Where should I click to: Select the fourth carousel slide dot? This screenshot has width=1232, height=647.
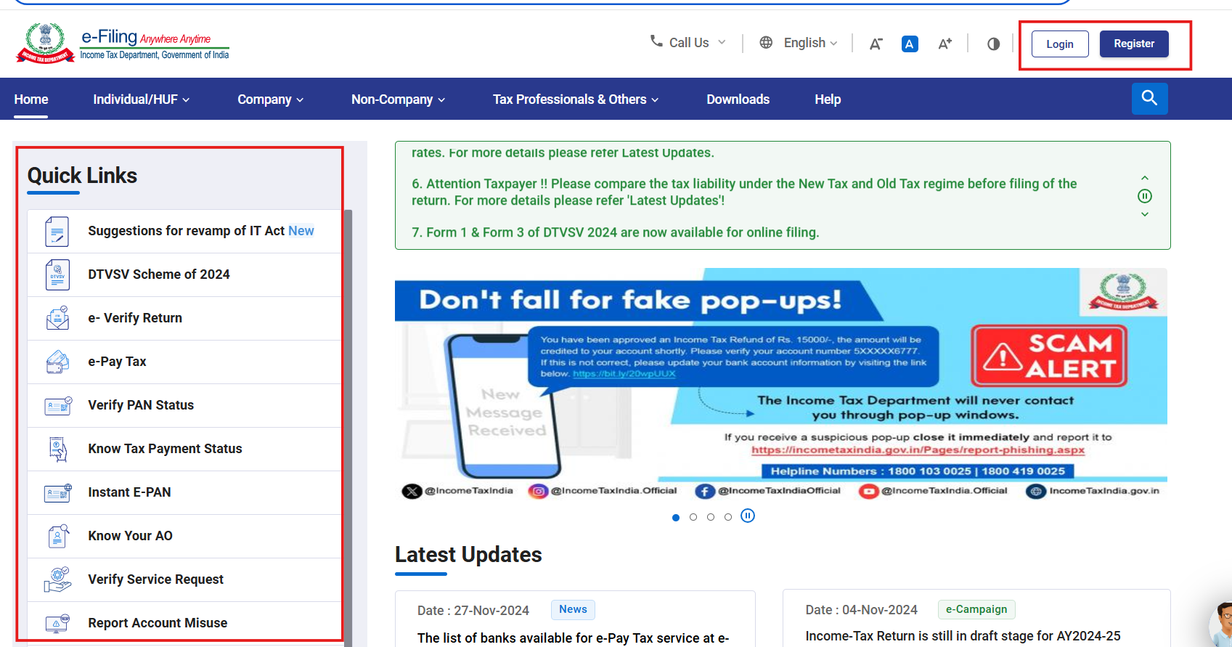(x=728, y=517)
